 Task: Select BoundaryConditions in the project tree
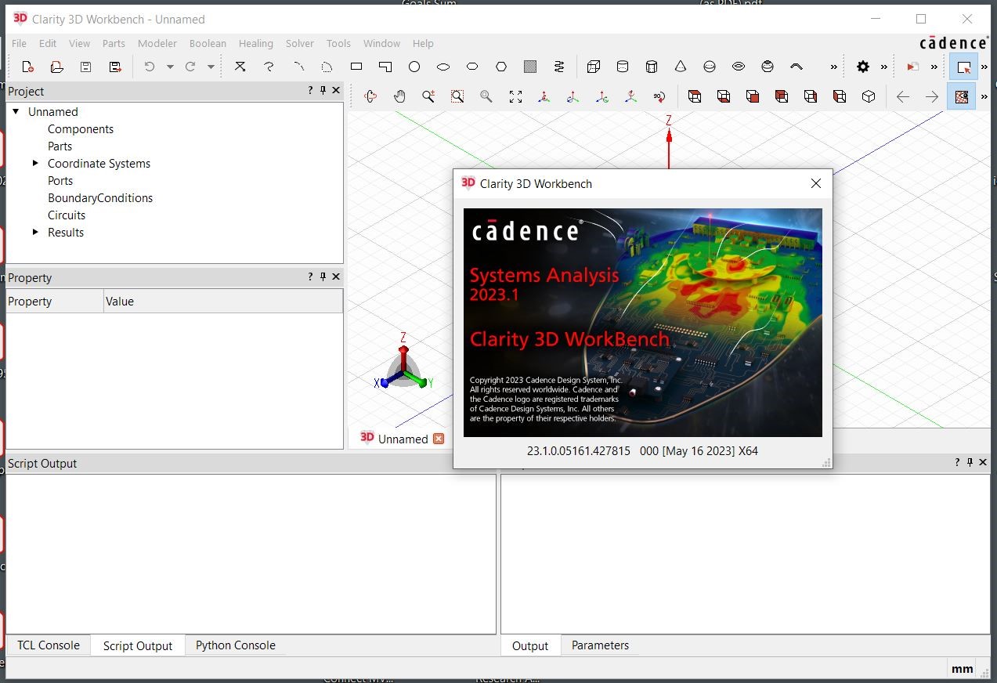pyautogui.click(x=100, y=198)
